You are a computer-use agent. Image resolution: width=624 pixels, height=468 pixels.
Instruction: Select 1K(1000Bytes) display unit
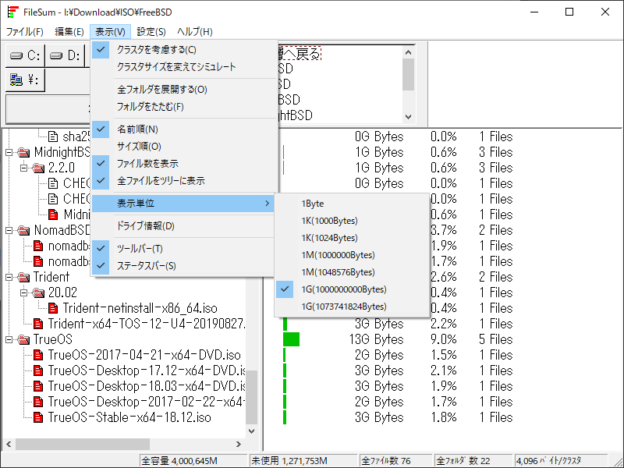tap(353, 221)
